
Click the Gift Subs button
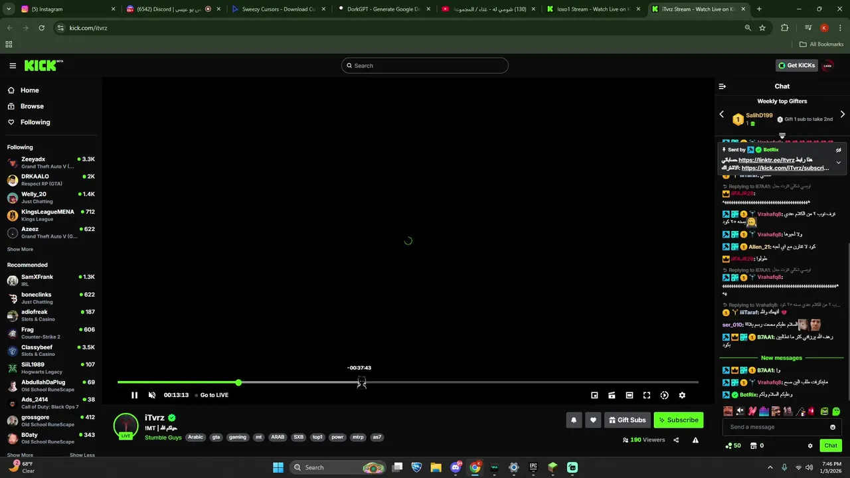click(627, 420)
